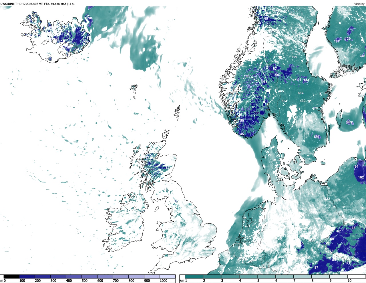Viewport: 366px width, 283px height.
Task: Click the 'VT: Fös. 19.des. 04Z' valid time
Action: click(x=53, y=3)
